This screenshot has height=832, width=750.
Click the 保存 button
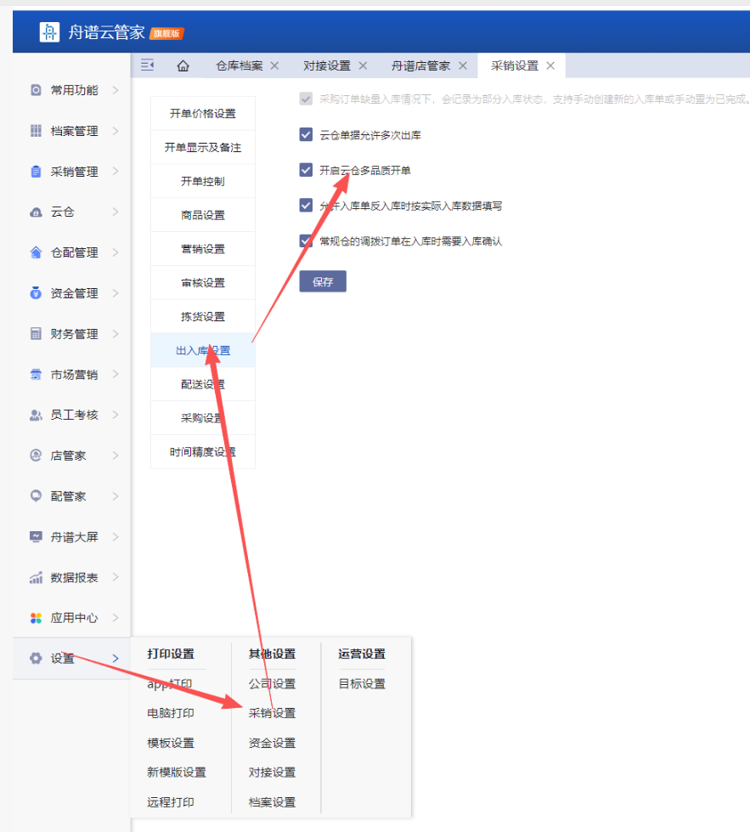tap(323, 282)
